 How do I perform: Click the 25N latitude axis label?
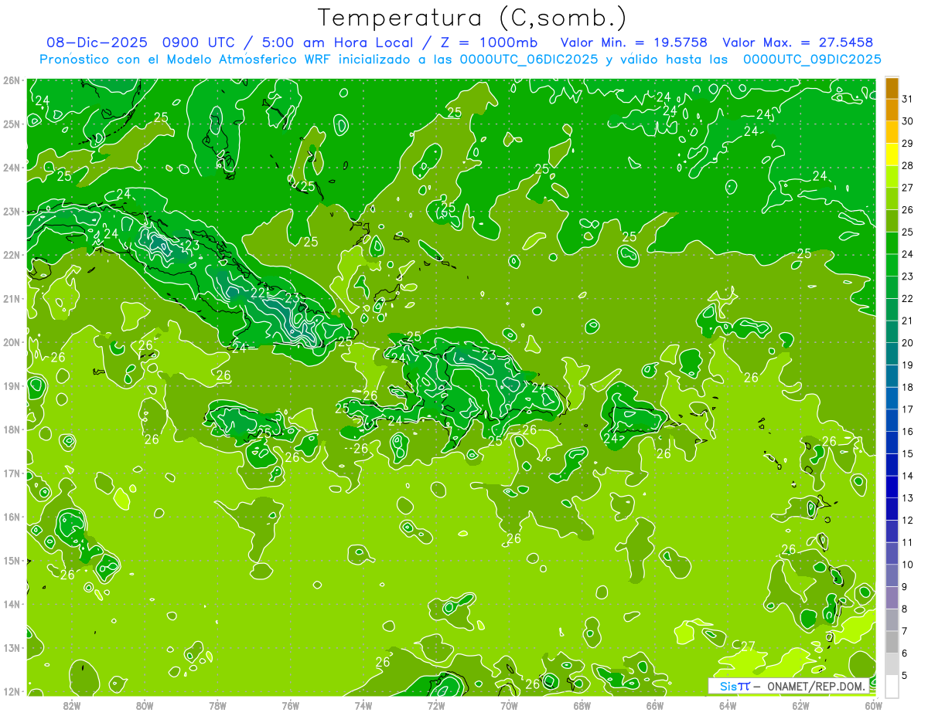coord(12,124)
